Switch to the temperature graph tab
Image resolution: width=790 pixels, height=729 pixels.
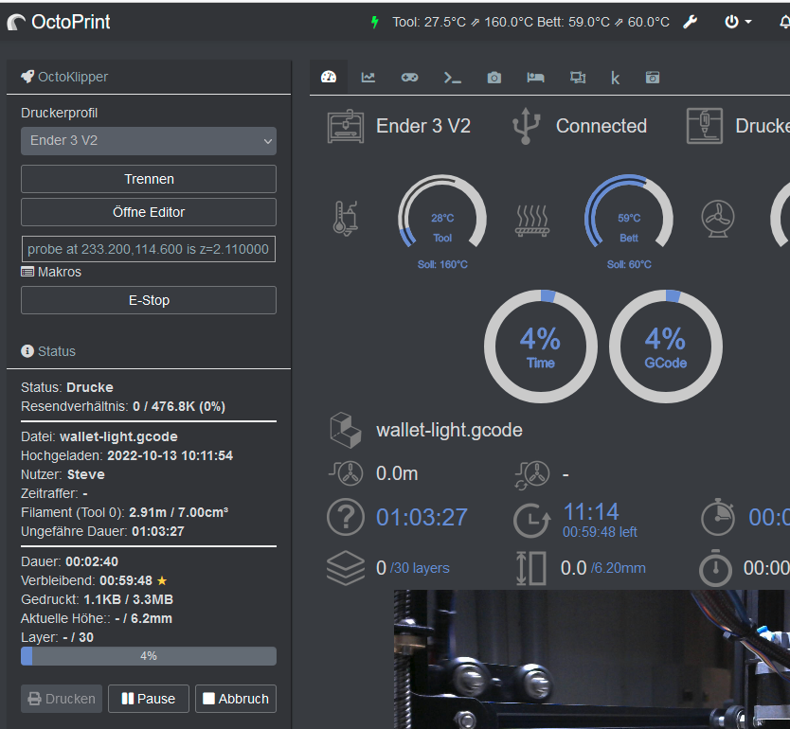[368, 77]
